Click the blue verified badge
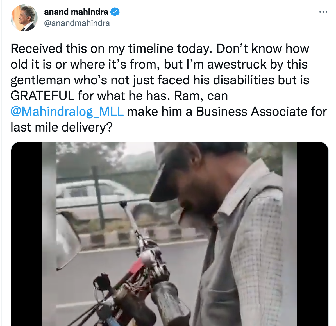Viewport: 336px width, 326px height. point(115,12)
